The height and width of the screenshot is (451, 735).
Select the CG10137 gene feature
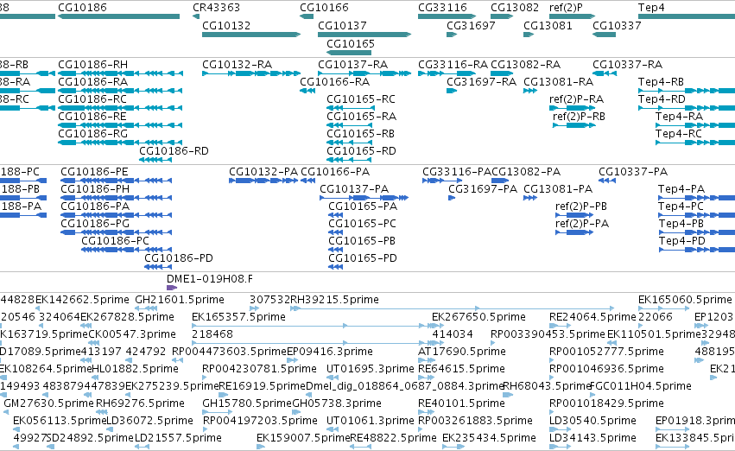point(364,35)
